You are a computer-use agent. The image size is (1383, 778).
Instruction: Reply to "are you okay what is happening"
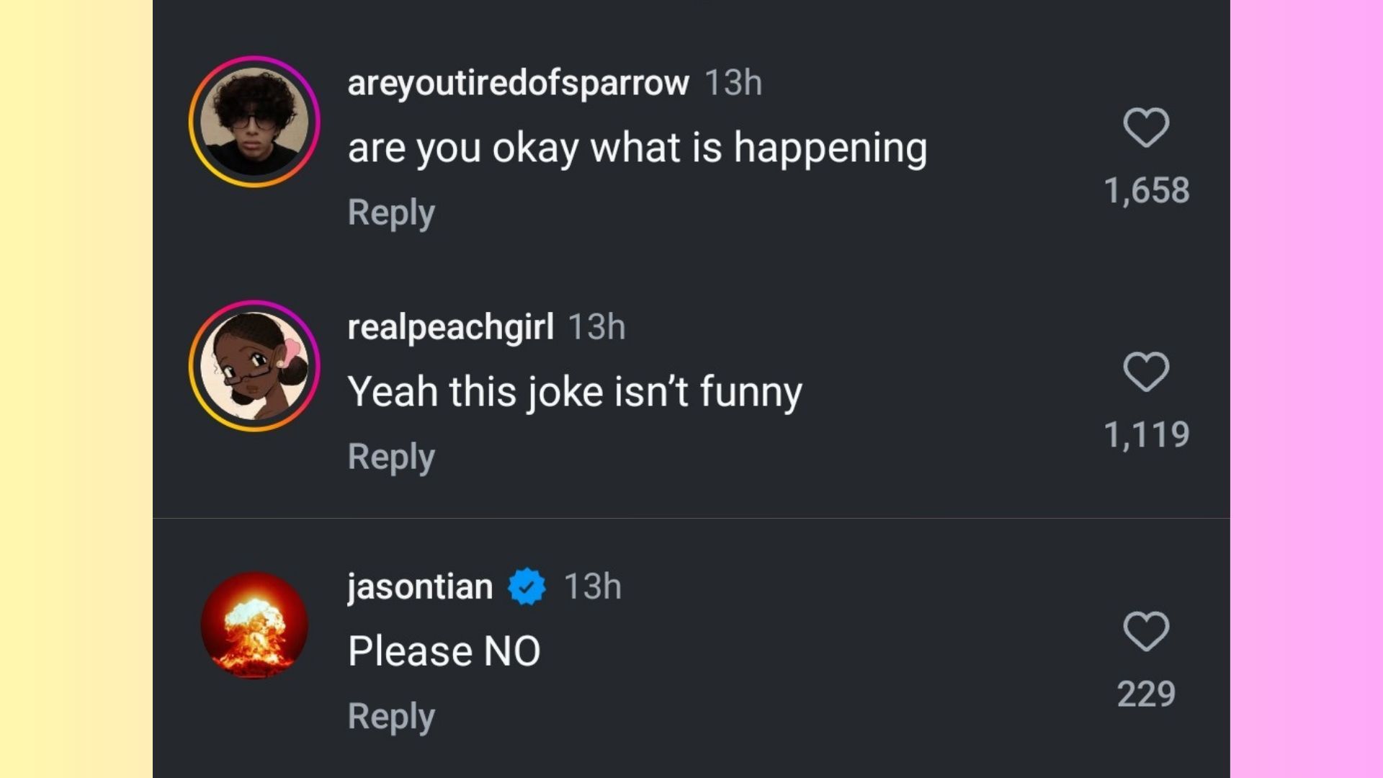[391, 213]
